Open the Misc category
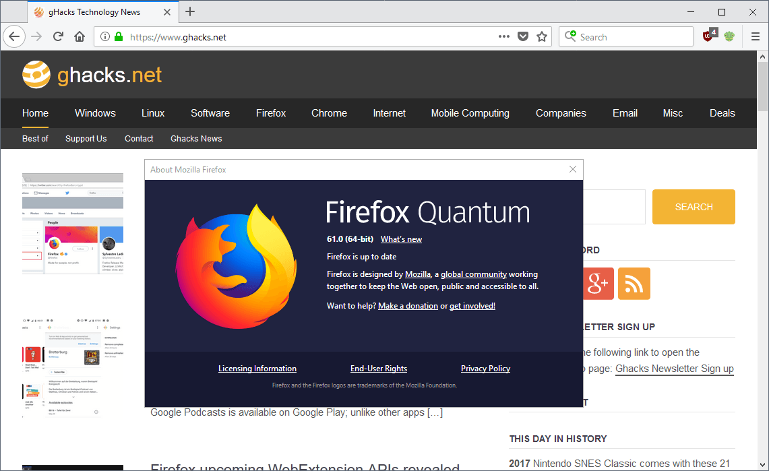Viewport: 769px width, 471px height. pyautogui.click(x=673, y=113)
